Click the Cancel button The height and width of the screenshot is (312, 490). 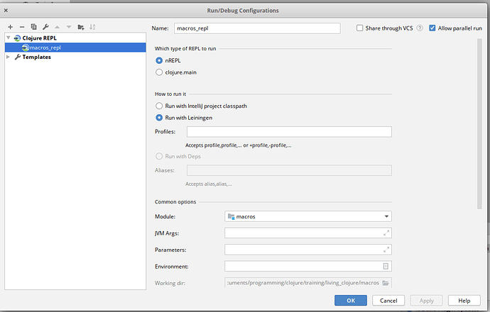click(388, 301)
